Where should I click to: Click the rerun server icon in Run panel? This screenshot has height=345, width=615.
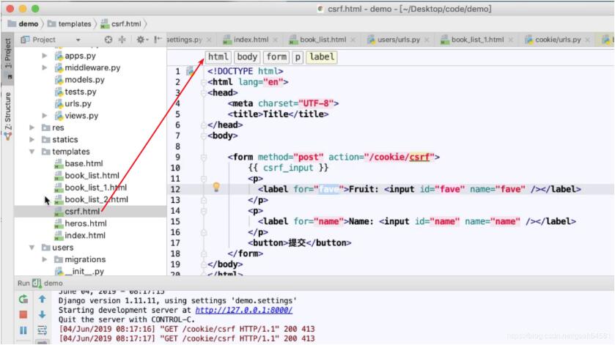pyautogui.click(x=23, y=299)
